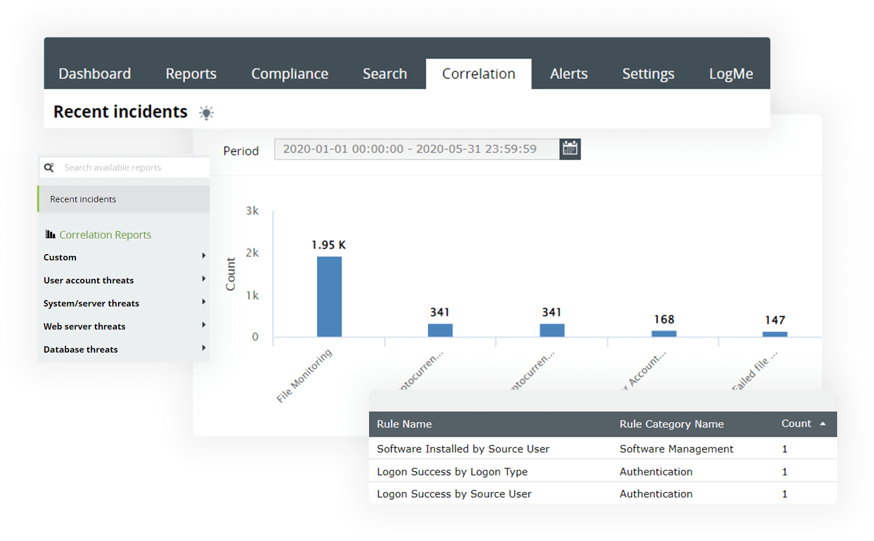Select the Web server threats label
The width and height of the screenshot is (874, 541).
click(x=85, y=327)
